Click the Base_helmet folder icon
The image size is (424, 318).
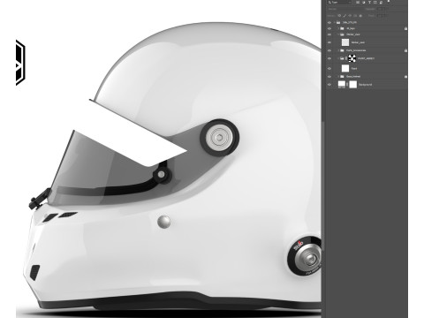click(x=342, y=77)
